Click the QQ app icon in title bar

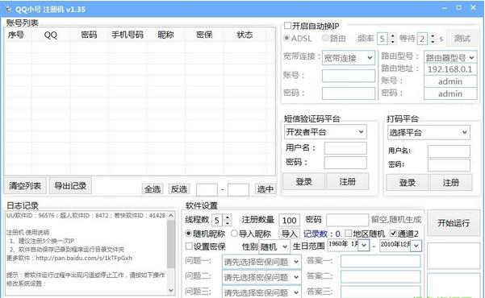[x=8, y=9]
